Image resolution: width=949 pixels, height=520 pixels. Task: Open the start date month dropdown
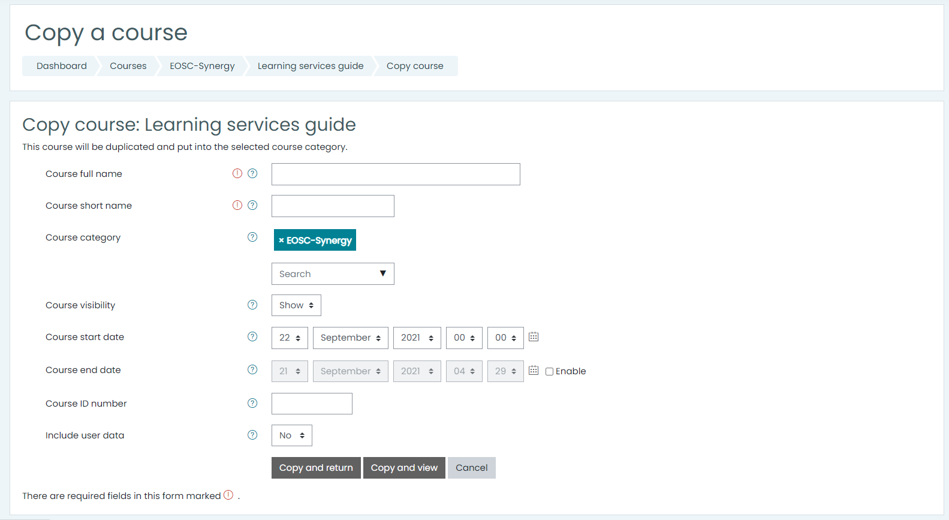[x=350, y=338]
